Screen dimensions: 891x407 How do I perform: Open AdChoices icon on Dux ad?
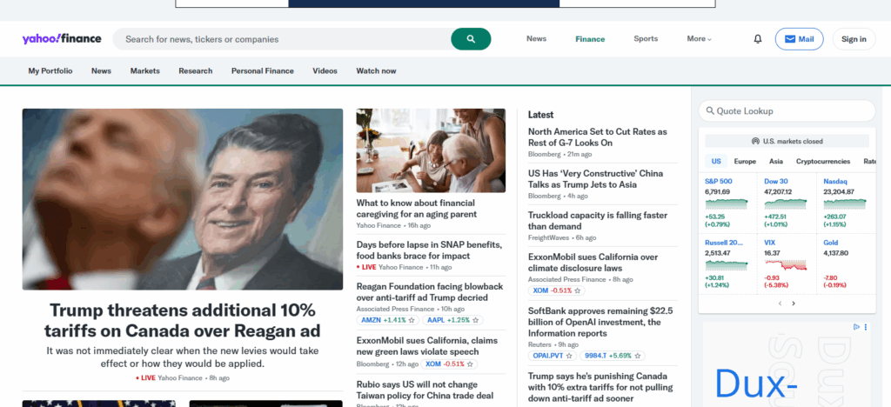pos(857,327)
